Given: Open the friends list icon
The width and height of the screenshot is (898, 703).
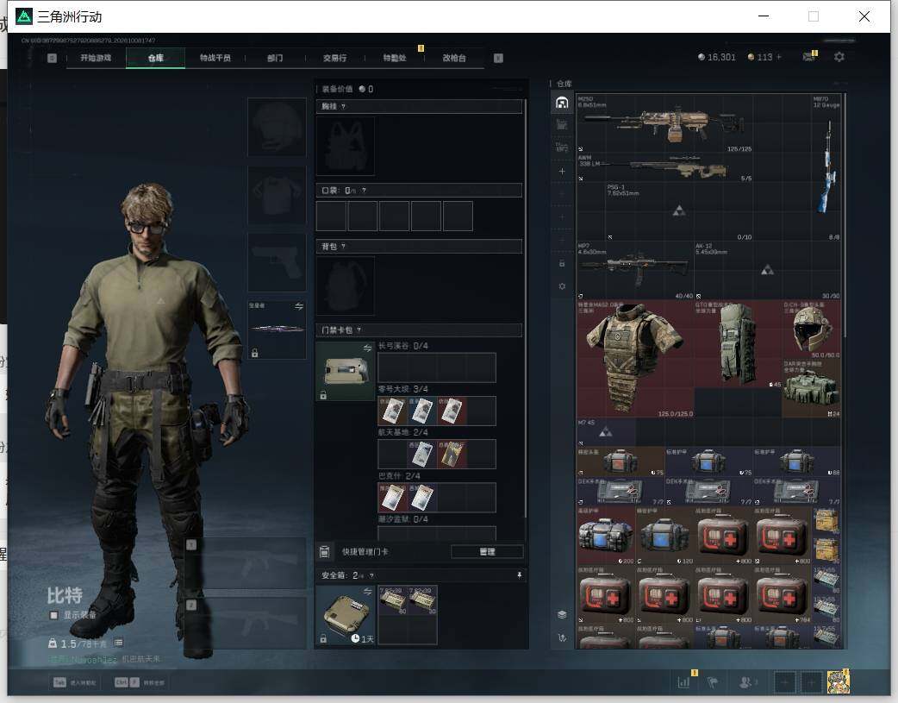Looking at the screenshot, I should coord(745,682).
